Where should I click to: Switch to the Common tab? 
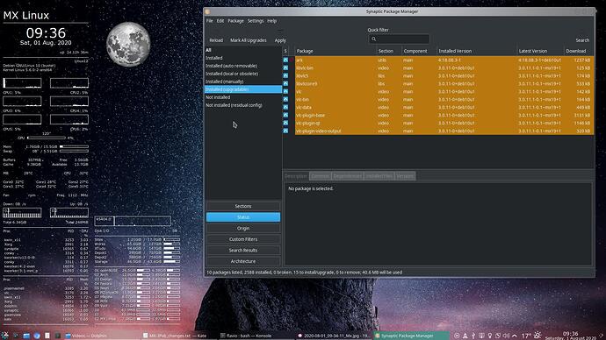(x=321, y=176)
